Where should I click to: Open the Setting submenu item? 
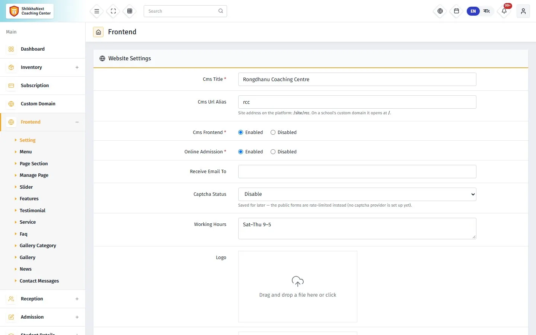[28, 140]
